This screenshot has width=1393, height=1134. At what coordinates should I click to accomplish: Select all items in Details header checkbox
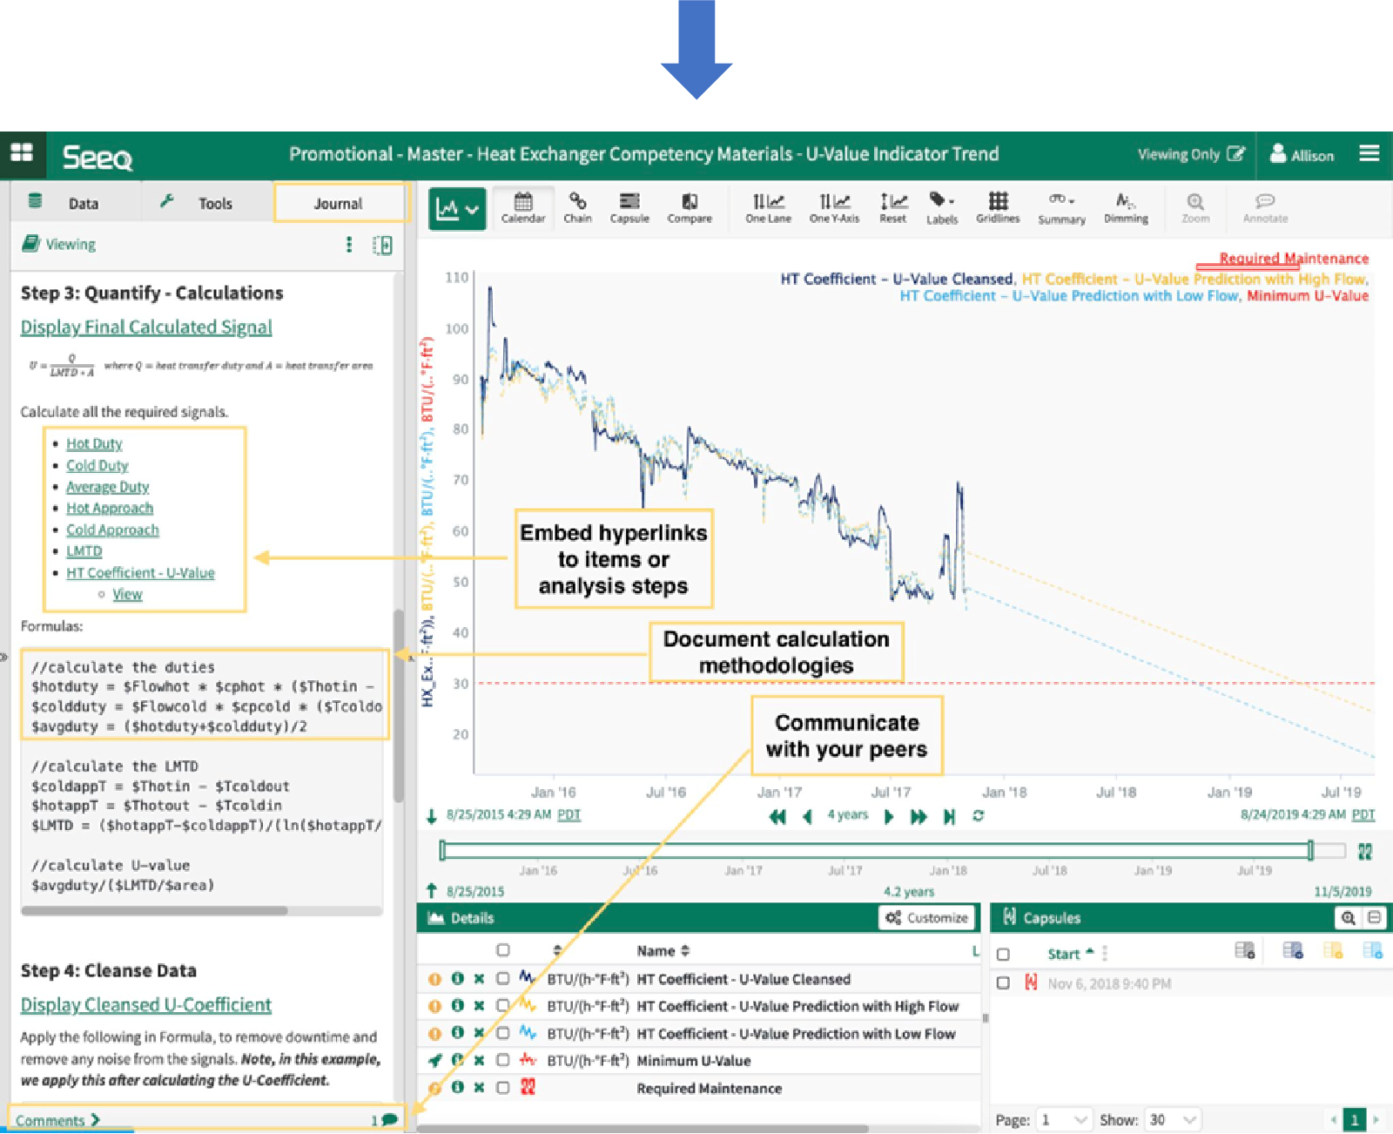(x=503, y=950)
